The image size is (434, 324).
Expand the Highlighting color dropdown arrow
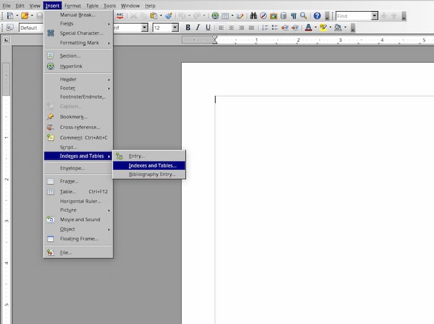coord(330,28)
